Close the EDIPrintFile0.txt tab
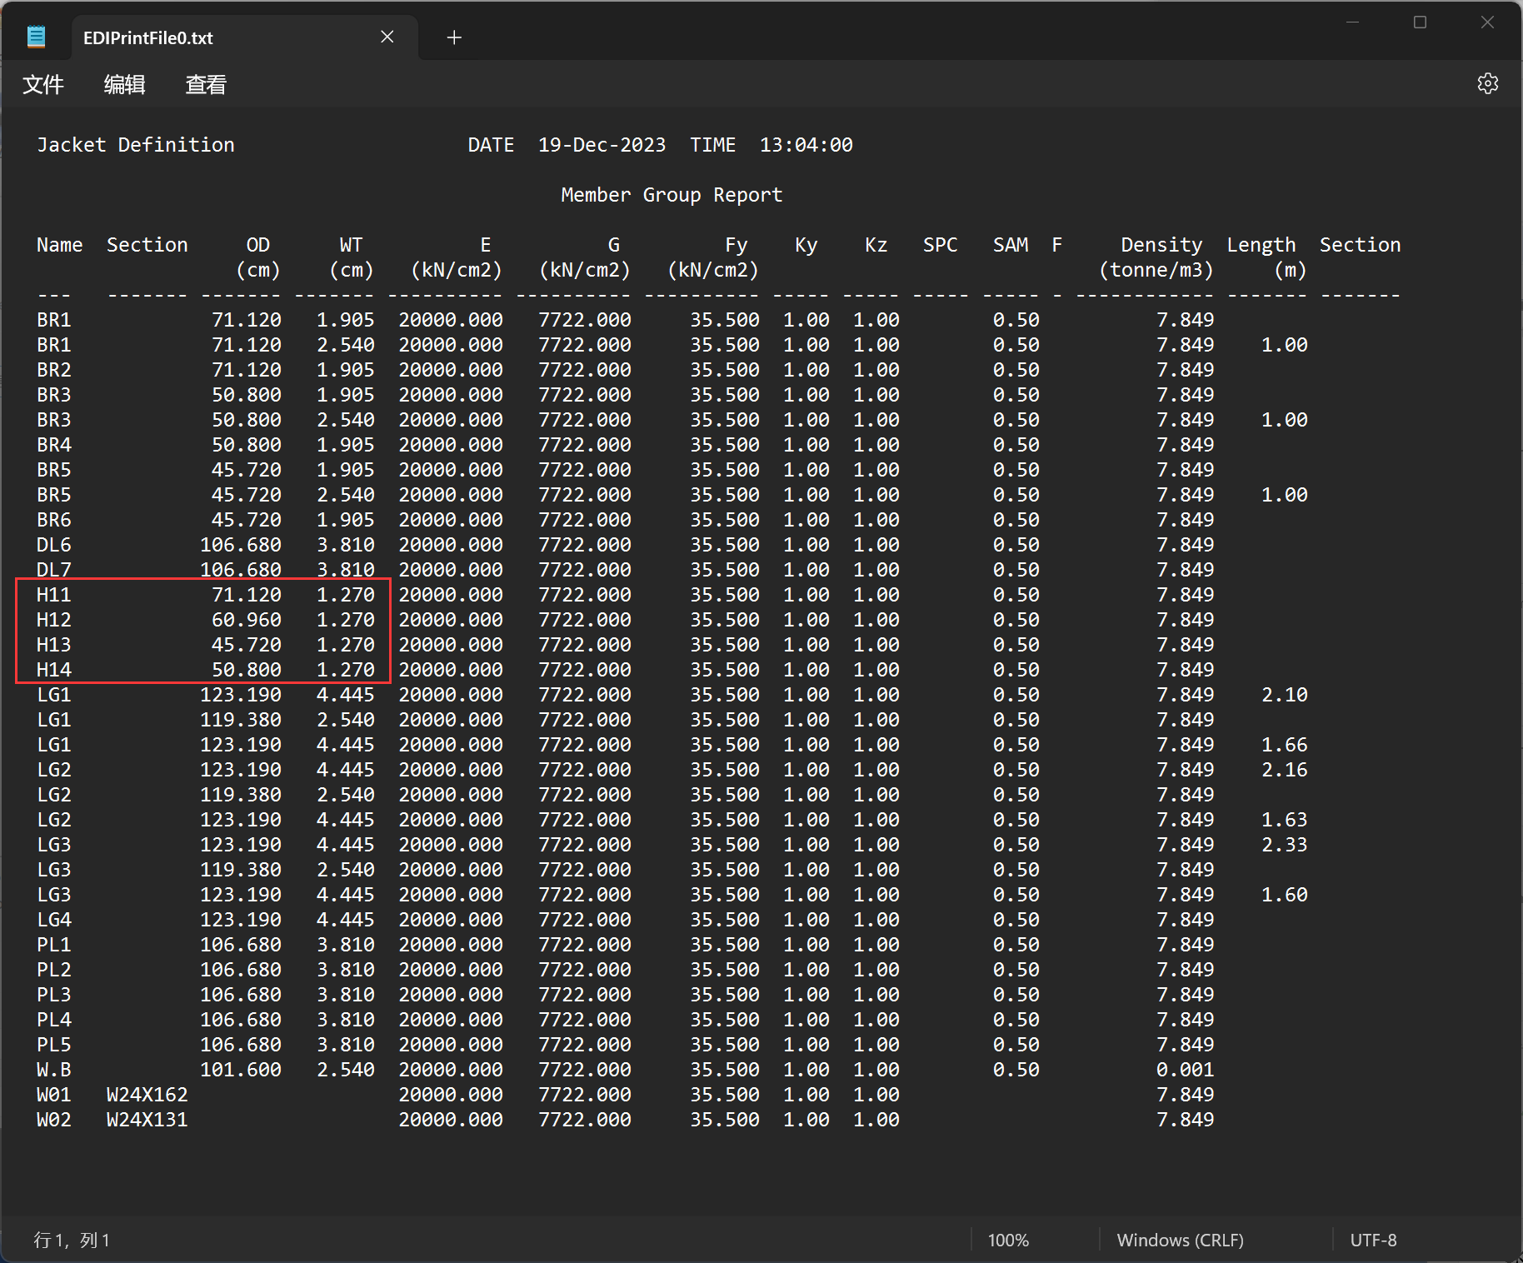Viewport: 1523px width, 1263px height. coord(387,37)
